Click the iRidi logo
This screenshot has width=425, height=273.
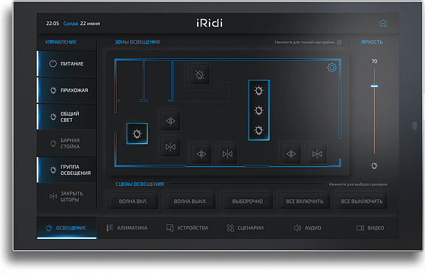[210, 23]
